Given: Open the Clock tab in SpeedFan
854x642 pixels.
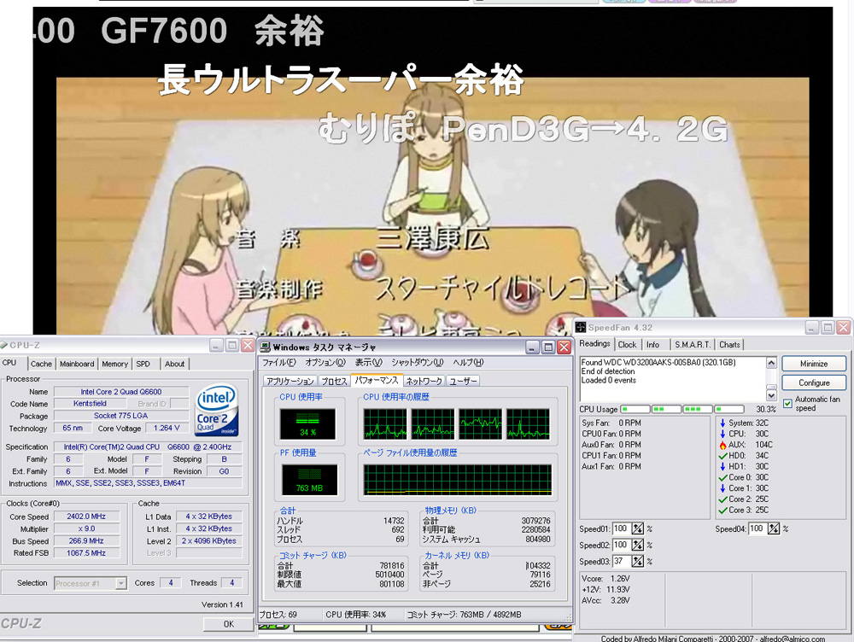Looking at the screenshot, I should (x=628, y=345).
